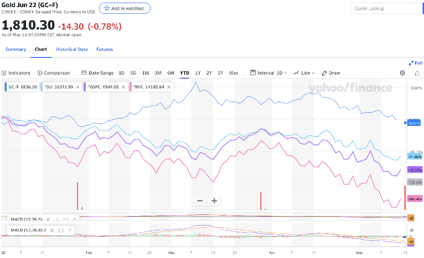Image resolution: width=424 pixels, height=258 pixels.
Task: Switch range to 6M
Action: pyautogui.click(x=170, y=73)
